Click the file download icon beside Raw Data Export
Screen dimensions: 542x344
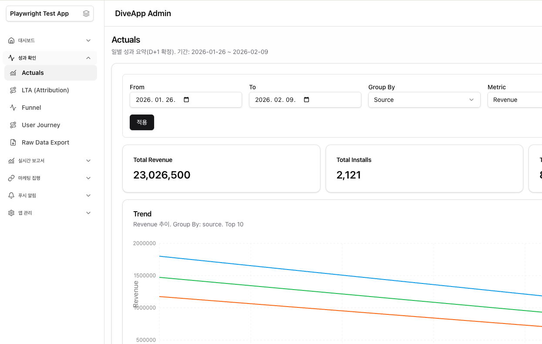tap(13, 142)
